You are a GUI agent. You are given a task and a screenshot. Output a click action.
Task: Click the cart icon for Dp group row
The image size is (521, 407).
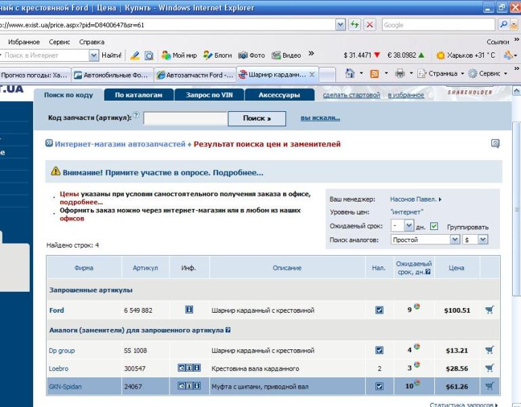(489, 350)
